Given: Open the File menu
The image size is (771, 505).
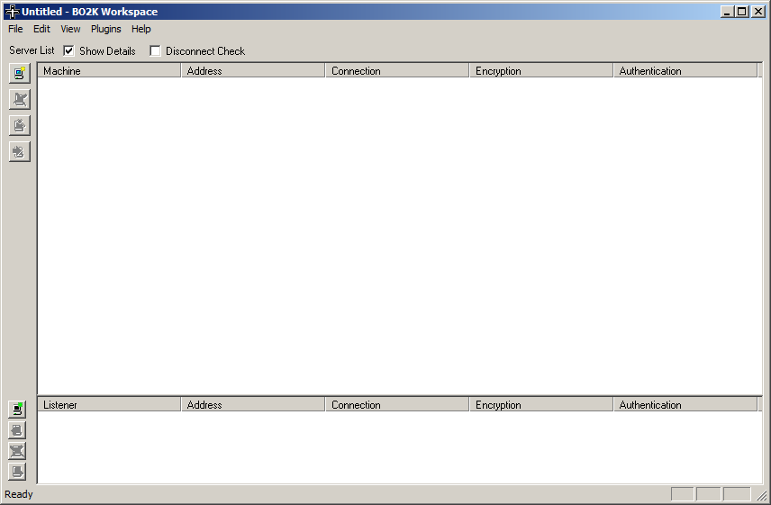Looking at the screenshot, I should click(x=15, y=29).
